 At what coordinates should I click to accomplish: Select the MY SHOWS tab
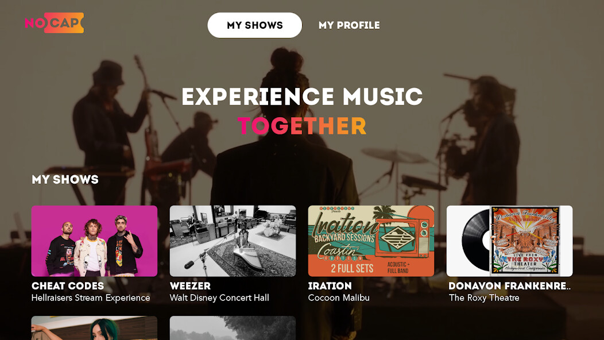coord(254,25)
